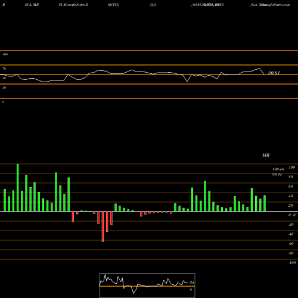Click the 109.48 value in MR panel
The width and height of the screenshot is (298, 298).
click(x=278, y=169)
